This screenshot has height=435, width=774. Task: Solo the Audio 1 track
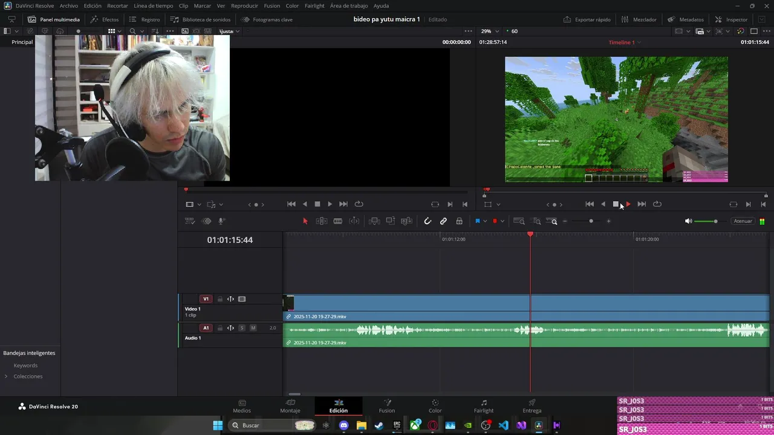pos(242,328)
